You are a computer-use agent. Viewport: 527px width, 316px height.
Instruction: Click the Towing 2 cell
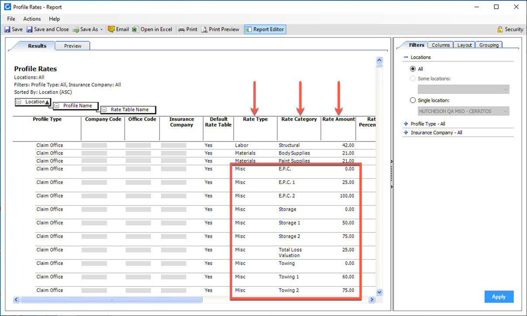tap(288, 290)
